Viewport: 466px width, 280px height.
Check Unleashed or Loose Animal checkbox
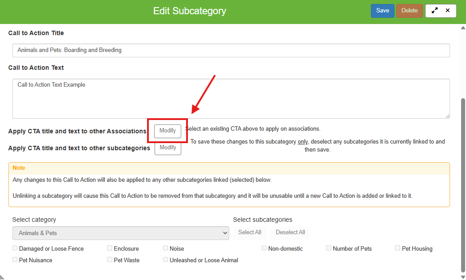166,260
